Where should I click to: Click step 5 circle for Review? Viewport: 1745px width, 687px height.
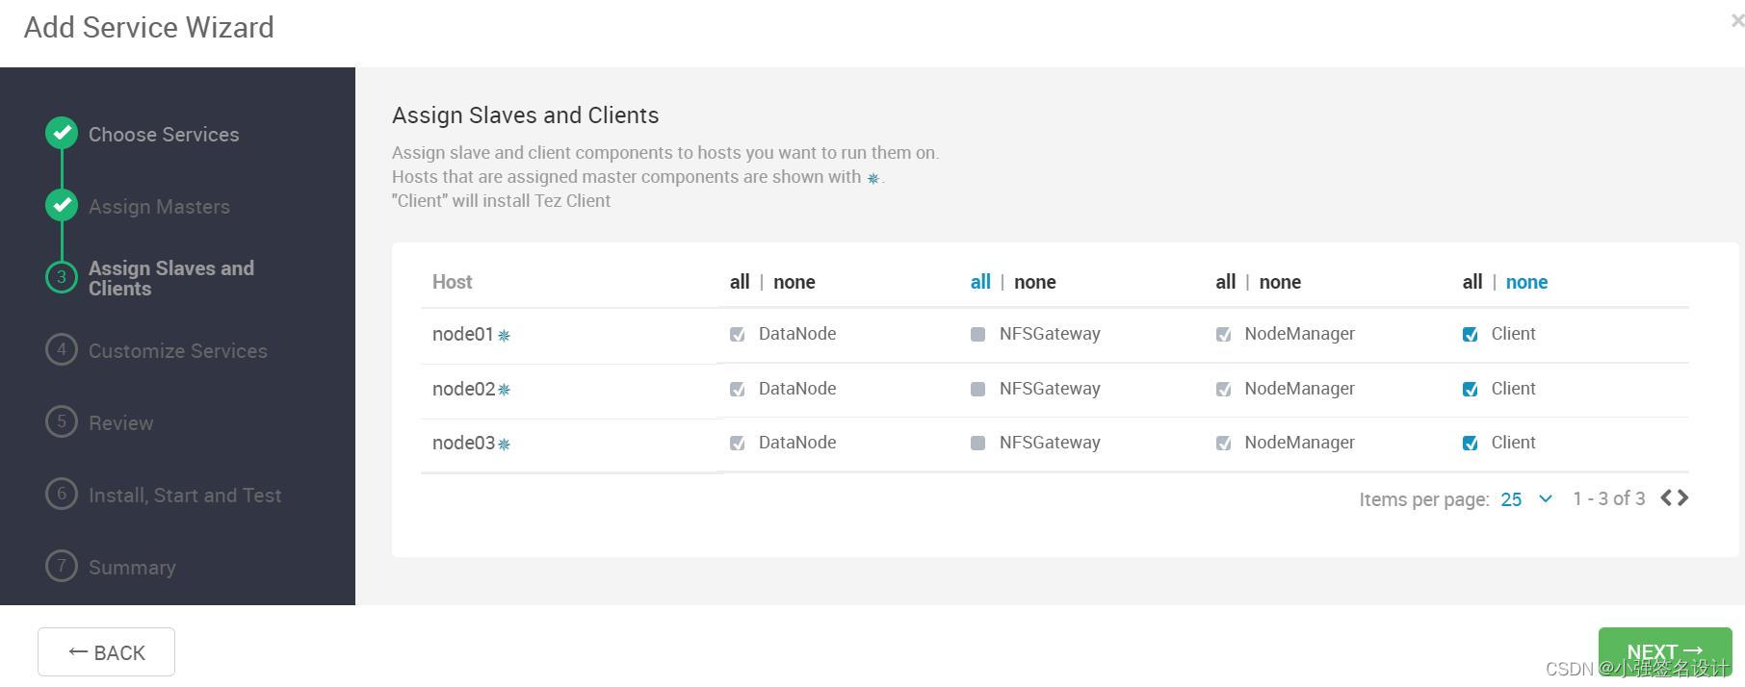(62, 421)
